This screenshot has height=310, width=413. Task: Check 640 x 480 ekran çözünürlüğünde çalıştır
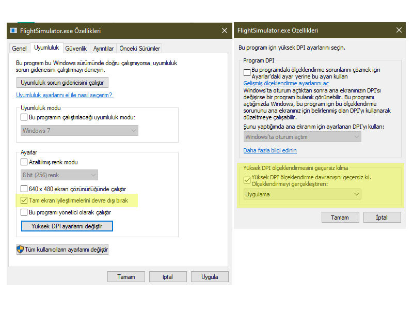pos(24,189)
